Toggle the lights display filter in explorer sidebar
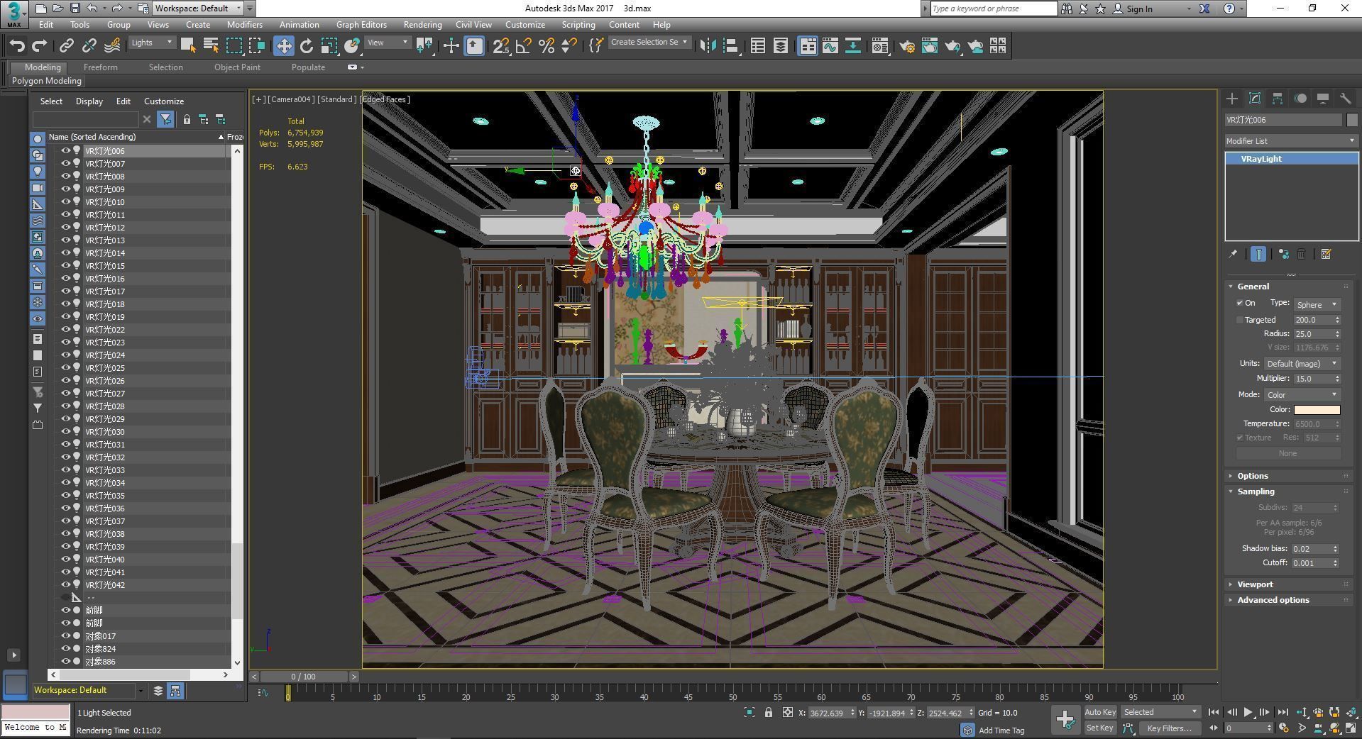The image size is (1362, 739). [x=38, y=172]
